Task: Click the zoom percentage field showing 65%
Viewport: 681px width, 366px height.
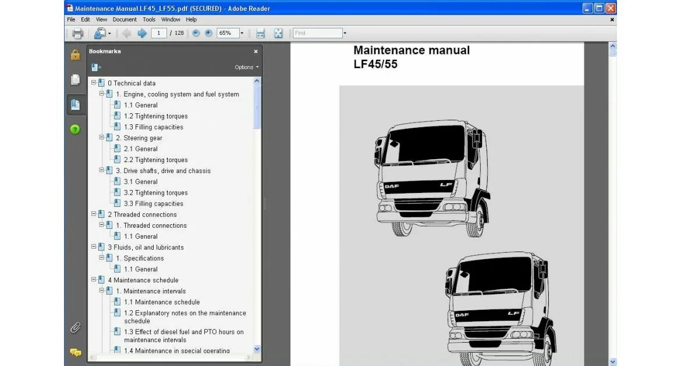Action: 228,33
